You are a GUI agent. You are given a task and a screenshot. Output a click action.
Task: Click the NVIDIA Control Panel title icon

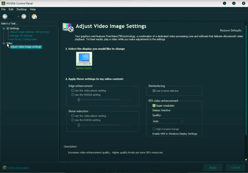[x=3, y=3]
